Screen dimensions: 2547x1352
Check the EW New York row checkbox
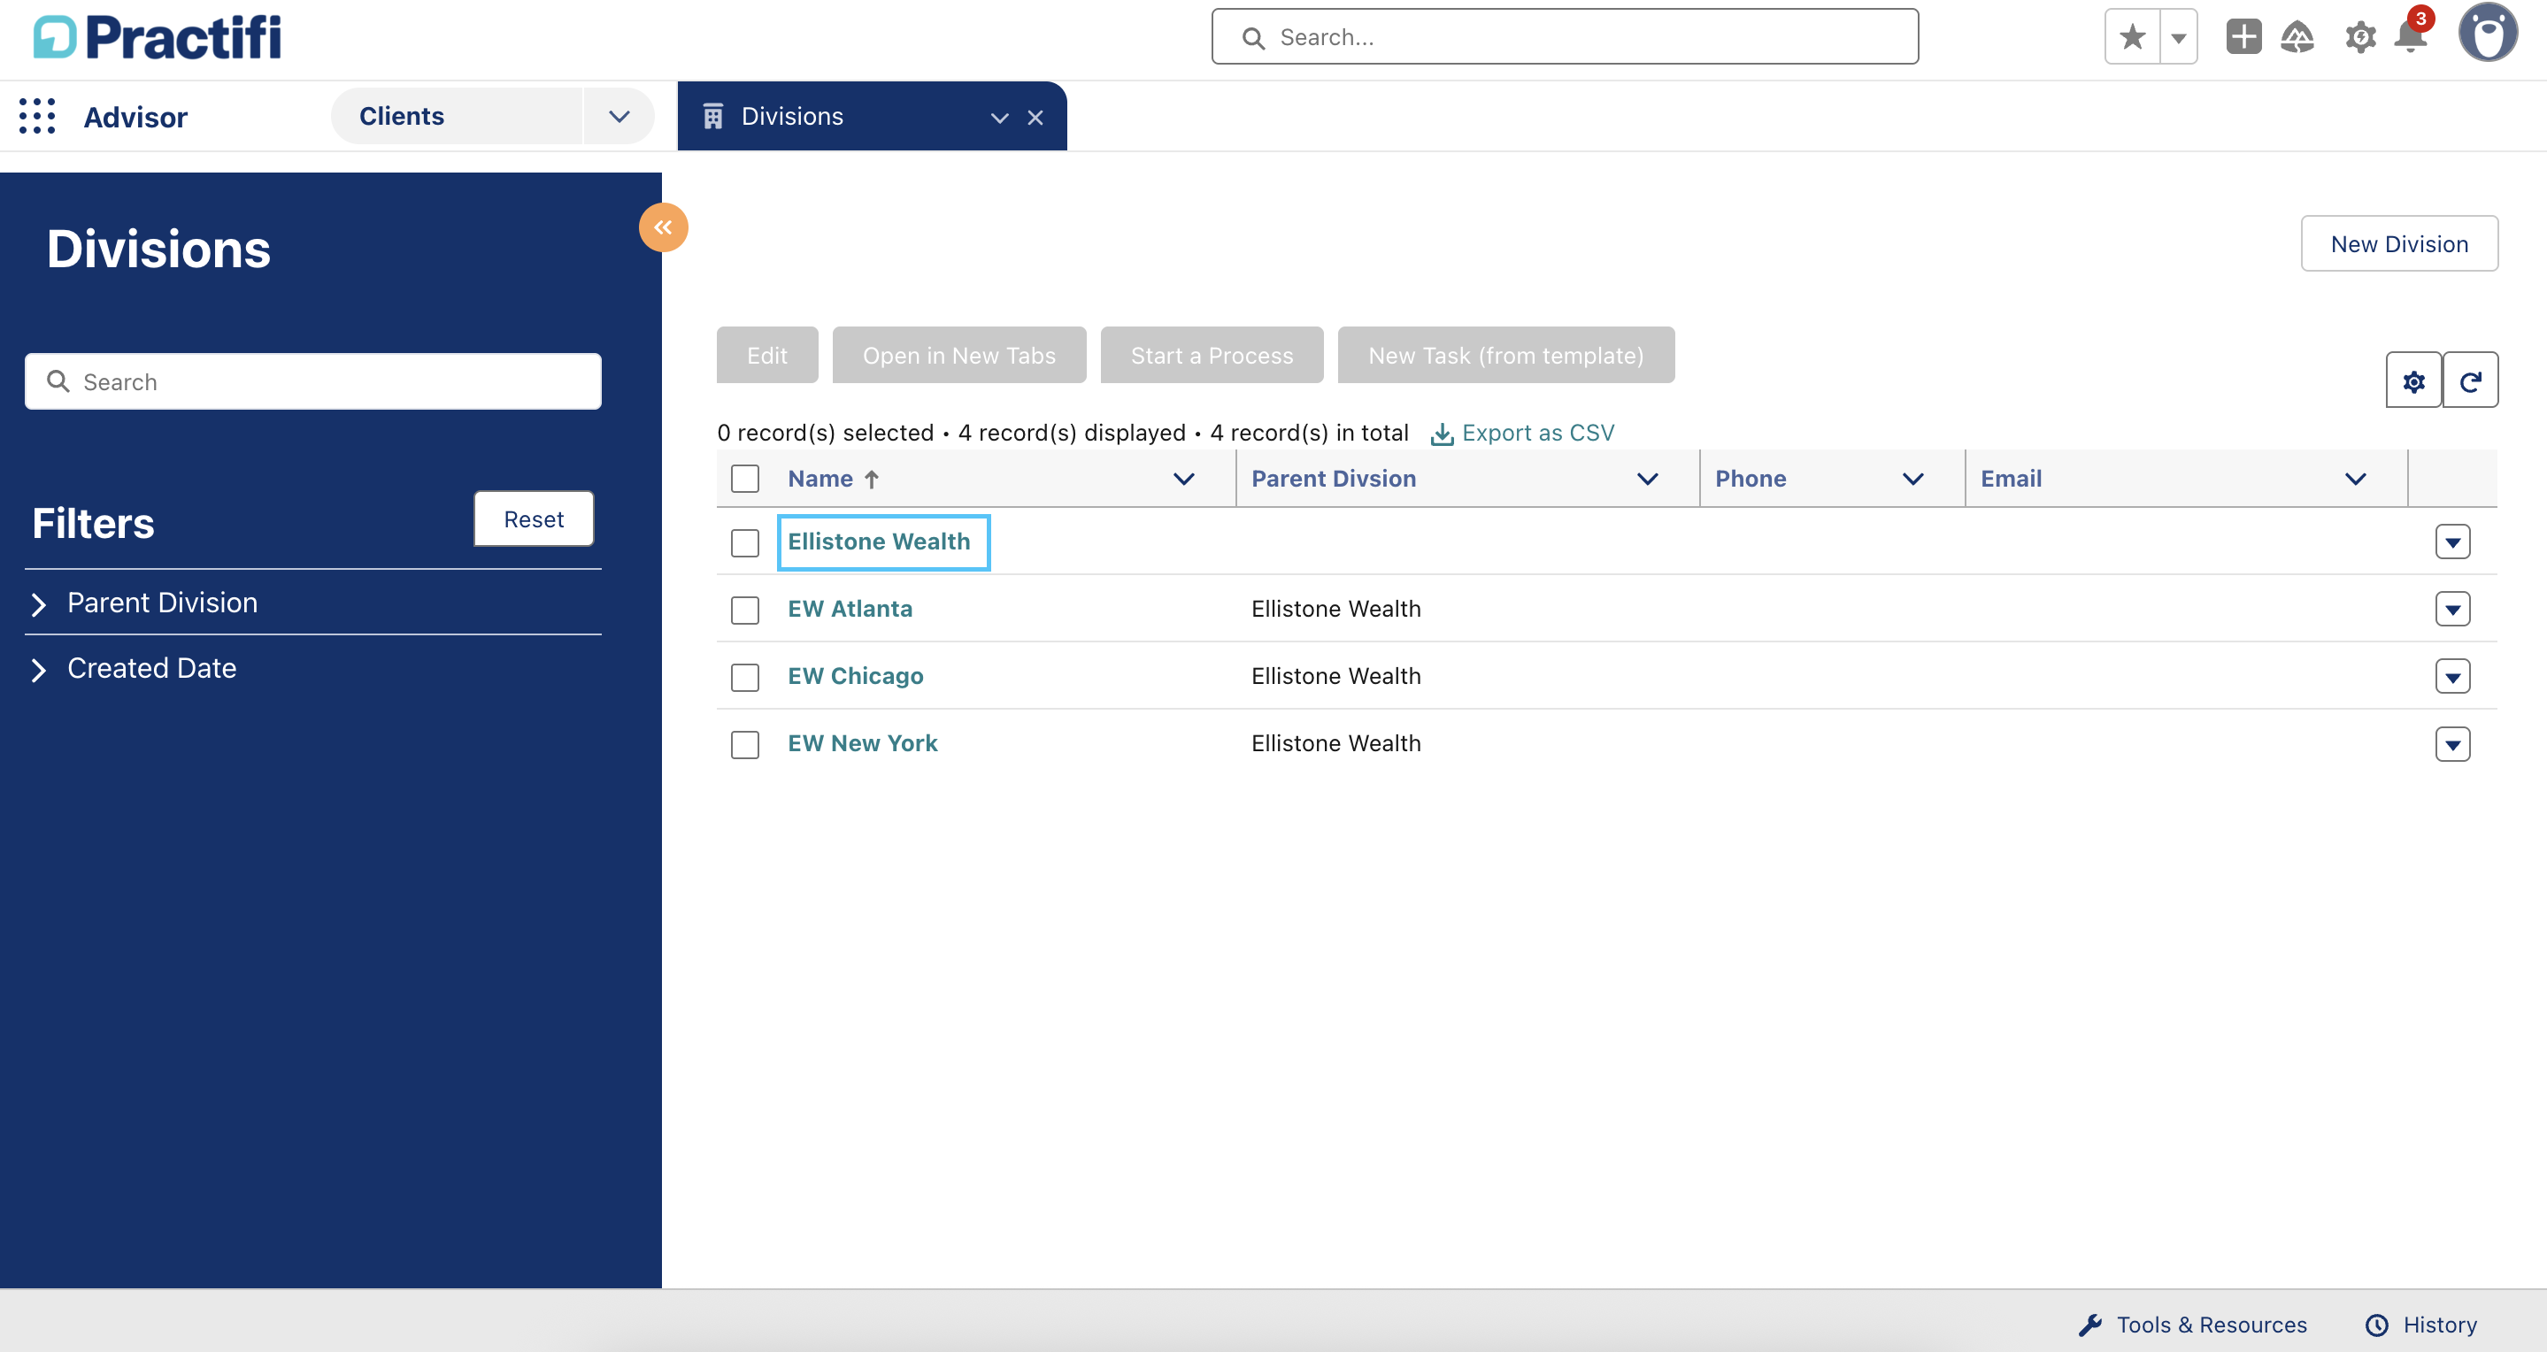[744, 744]
